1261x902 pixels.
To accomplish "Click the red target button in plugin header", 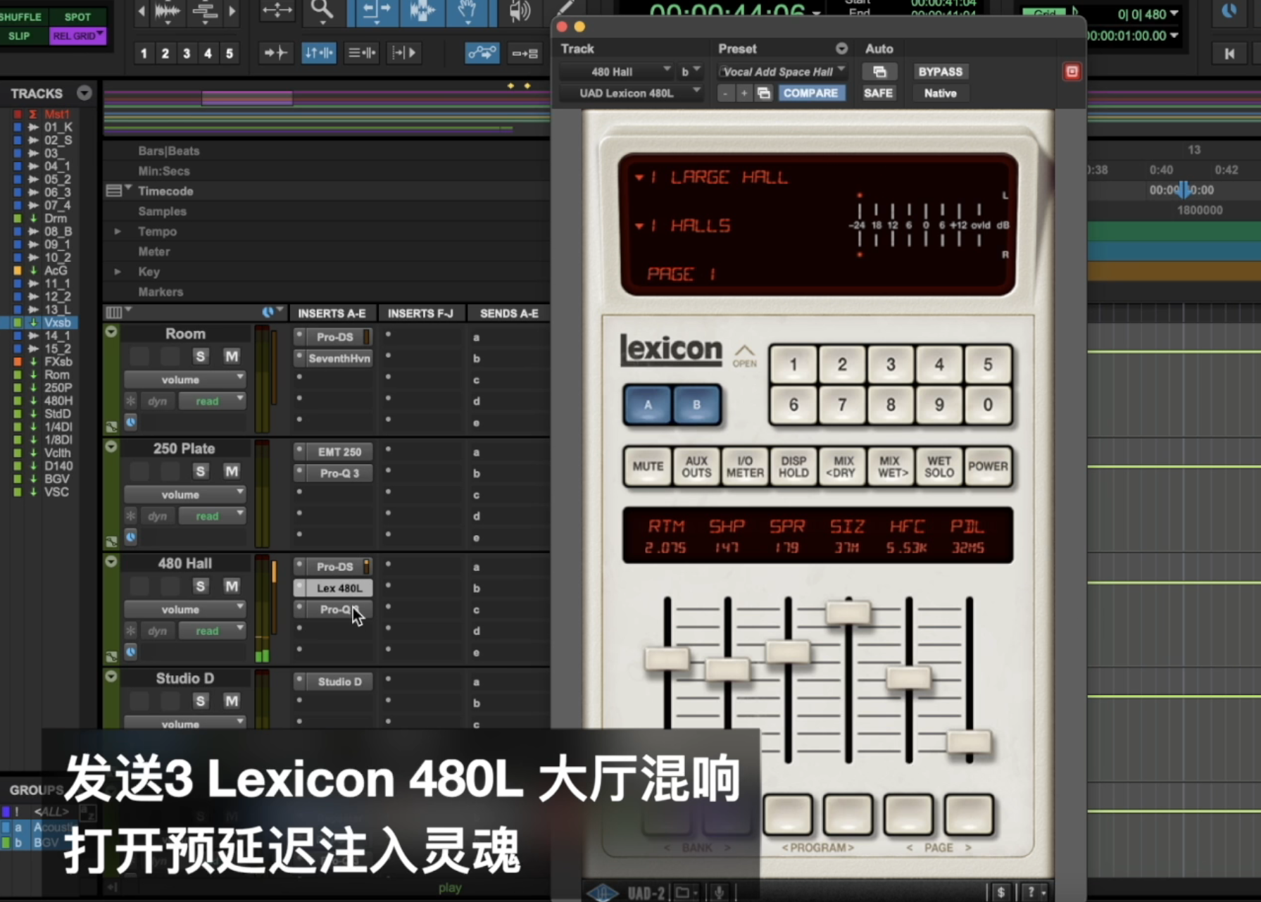I will [x=1072, y=72].
